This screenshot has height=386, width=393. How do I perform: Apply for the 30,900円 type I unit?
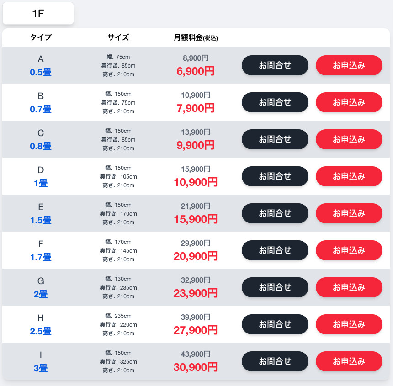pyautogui.click(x=349, y=361)
